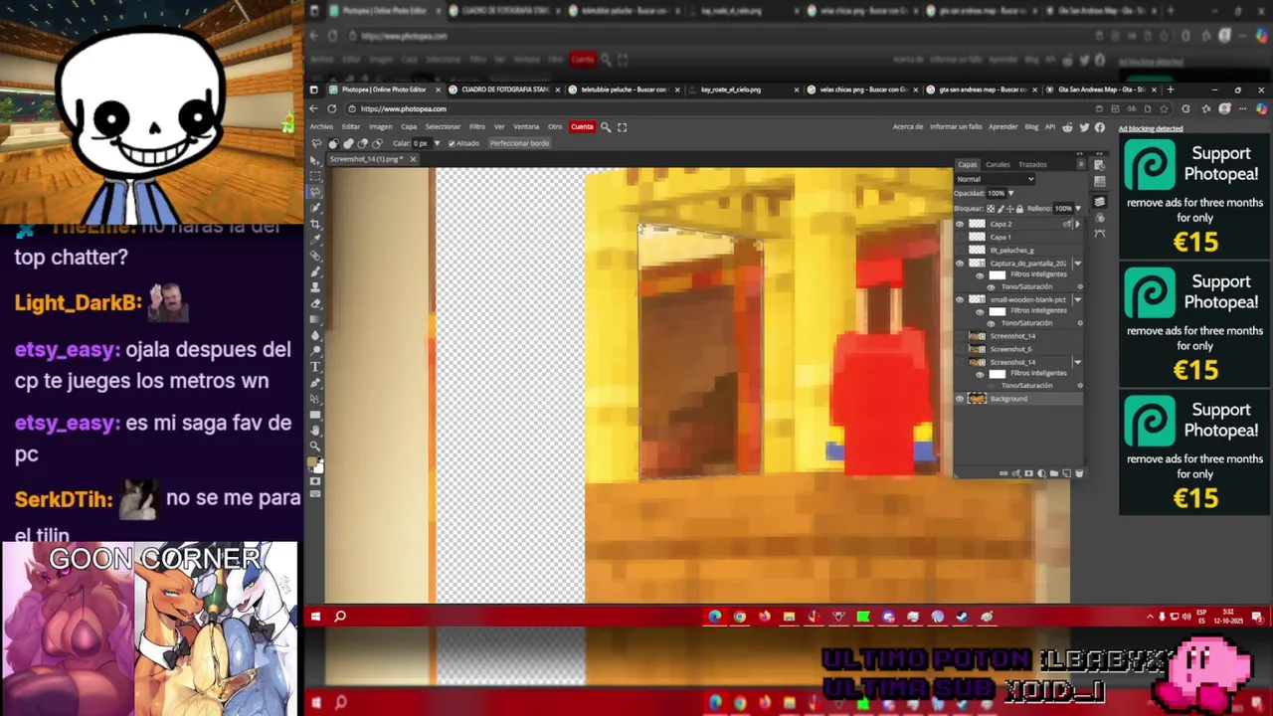The width and height of the screenshot is (1273, 716).
Task: Click the fullscreen icon in Photopea menu bar
Action: point(623,126)
